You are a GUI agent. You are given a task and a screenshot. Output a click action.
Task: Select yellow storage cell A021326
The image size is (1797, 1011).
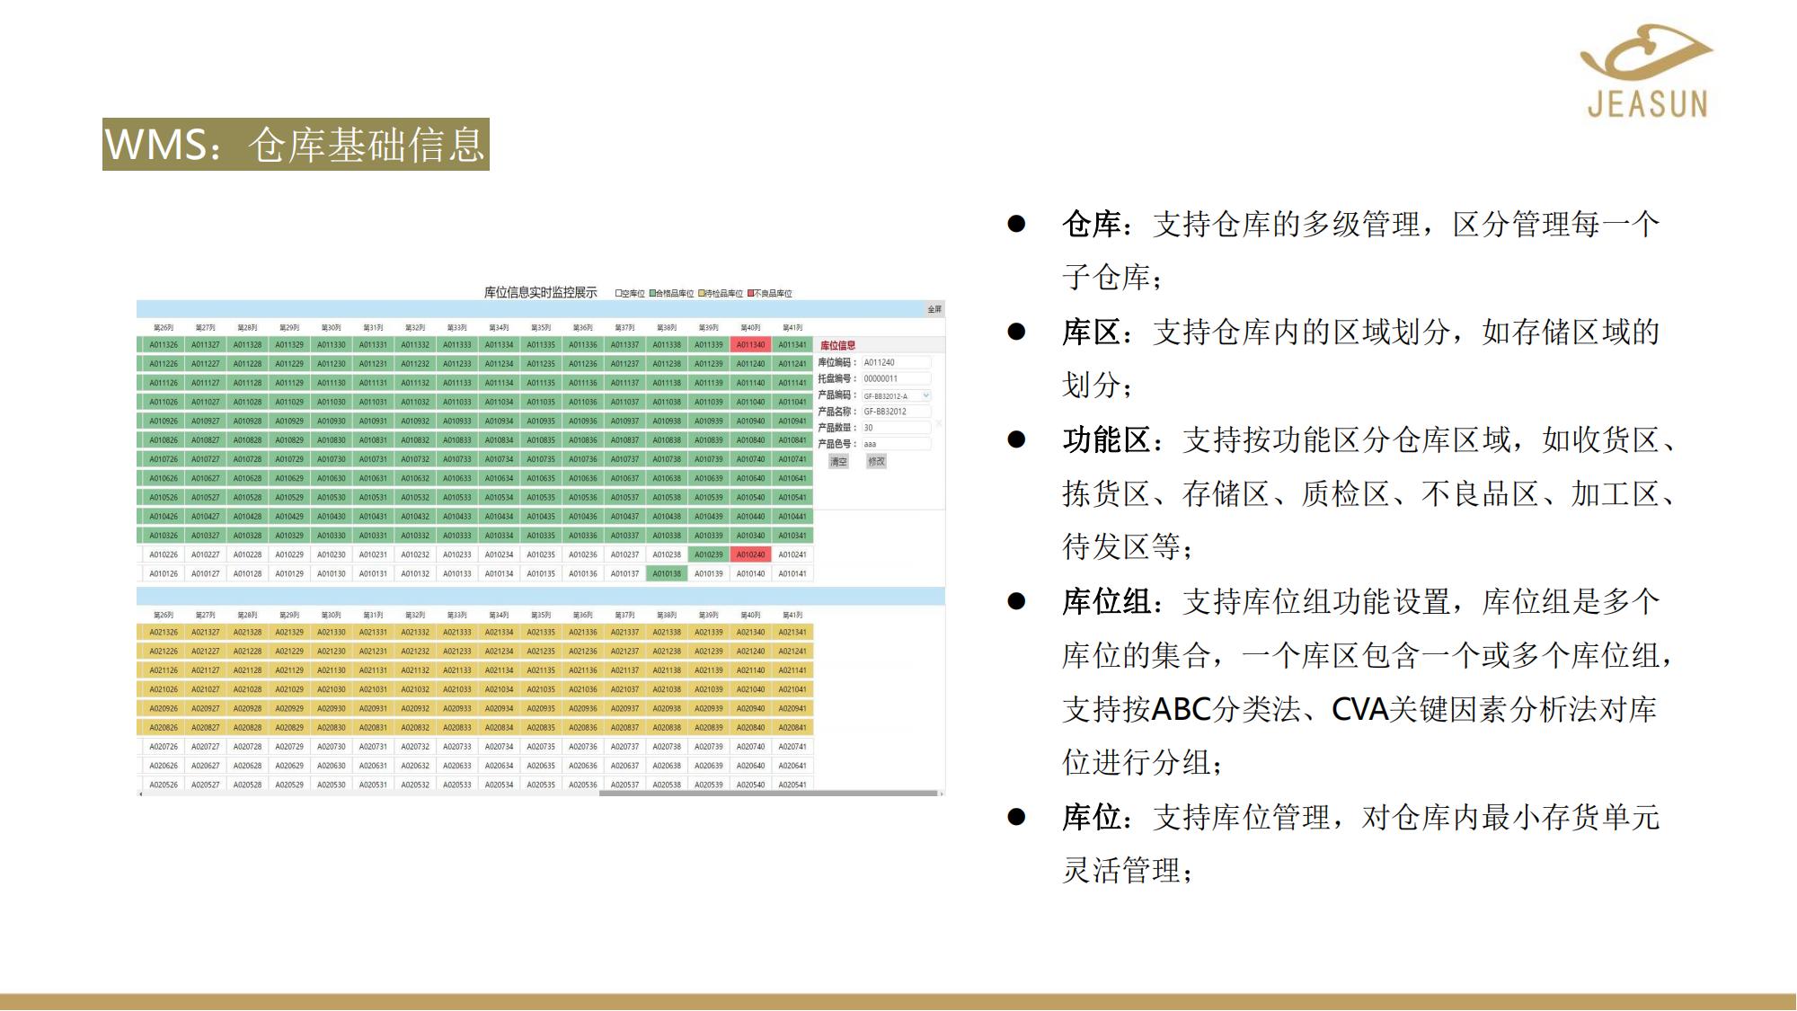tap(164, 633)
